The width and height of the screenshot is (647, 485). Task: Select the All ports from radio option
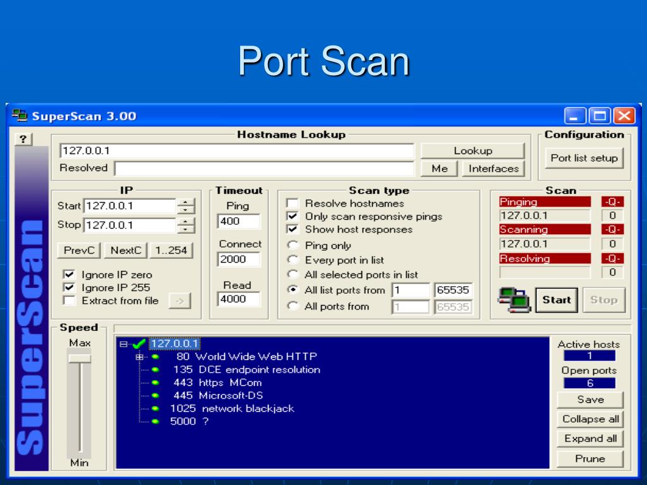tap(293, 306)
